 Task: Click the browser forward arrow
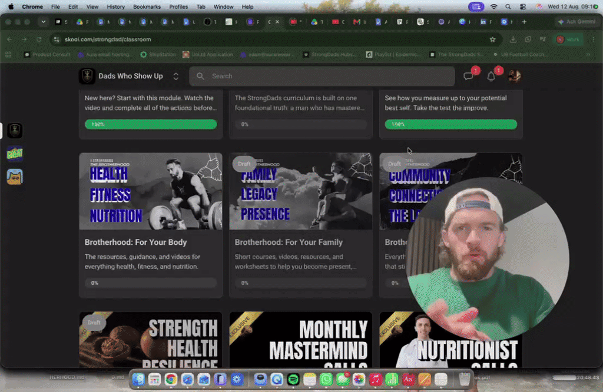(24, 39)
